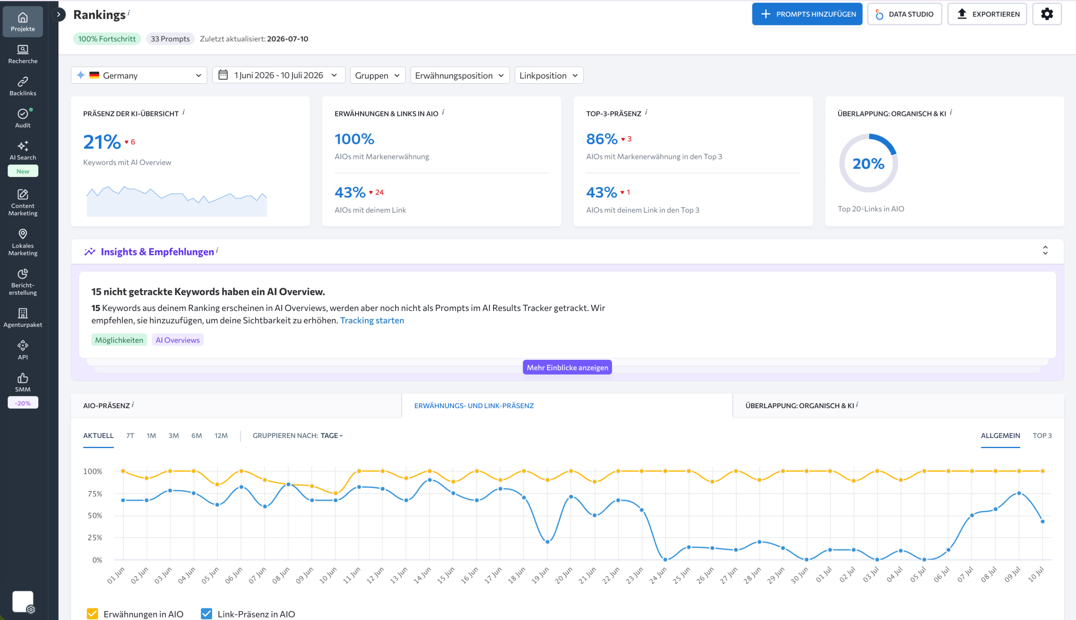This screenshot has width=1076, height=620.
Task: Click the 20% donut chart
Action: point(868,164)
